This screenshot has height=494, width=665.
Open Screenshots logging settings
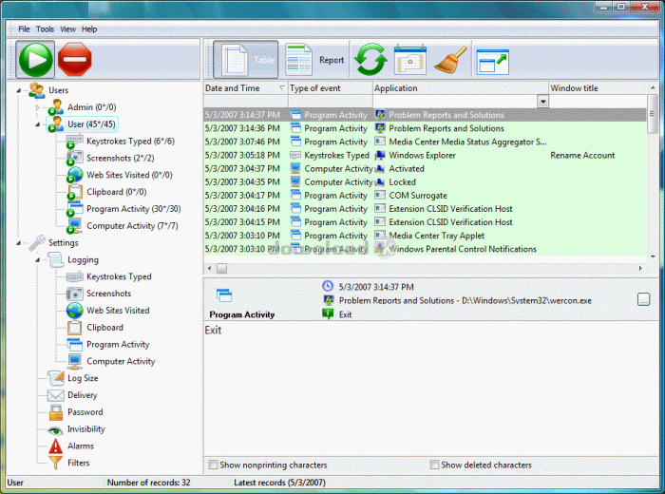[108, 294]
